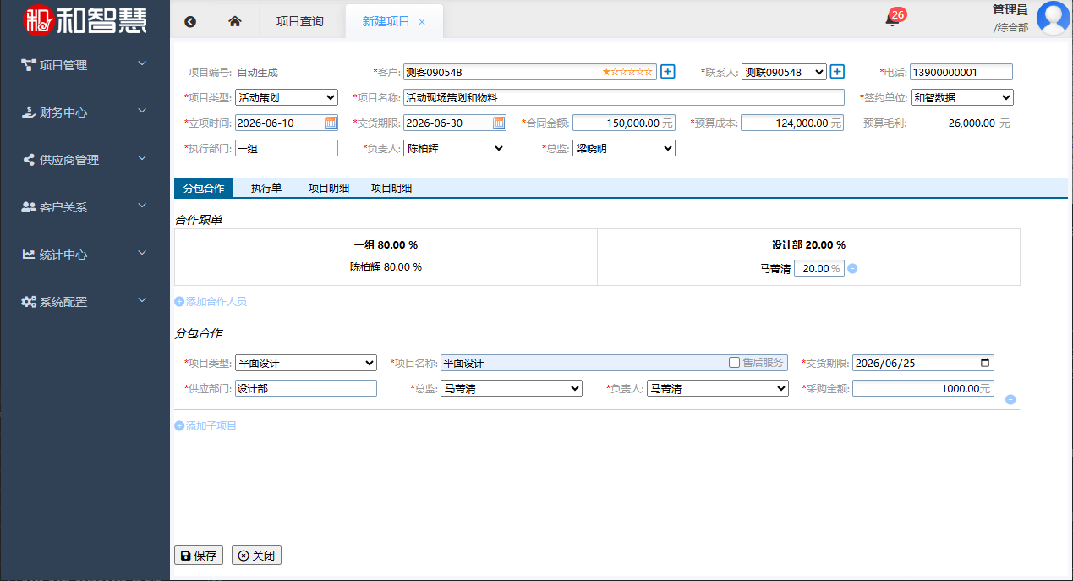This screenshot has height=581, width=1073.
Task: Click 系统配置 gears icon
Action: (x=29, y=301)
